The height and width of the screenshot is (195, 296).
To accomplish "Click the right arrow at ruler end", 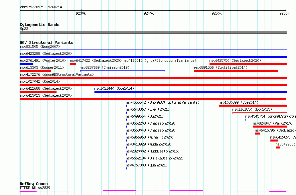I will coord(286,10).
